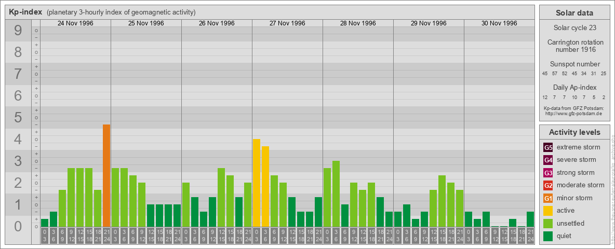Image resolution: width=615 pixels, height=249 pixels.
Task: Click the yellow bar for 27 Nov 3-6
Action: click(x=265, y=186)
